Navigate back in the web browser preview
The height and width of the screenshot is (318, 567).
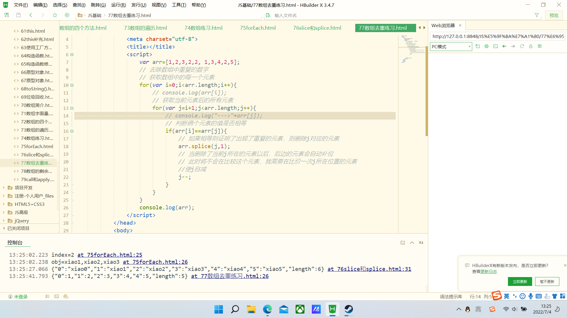pyautogui.click(x=504, y=46)
